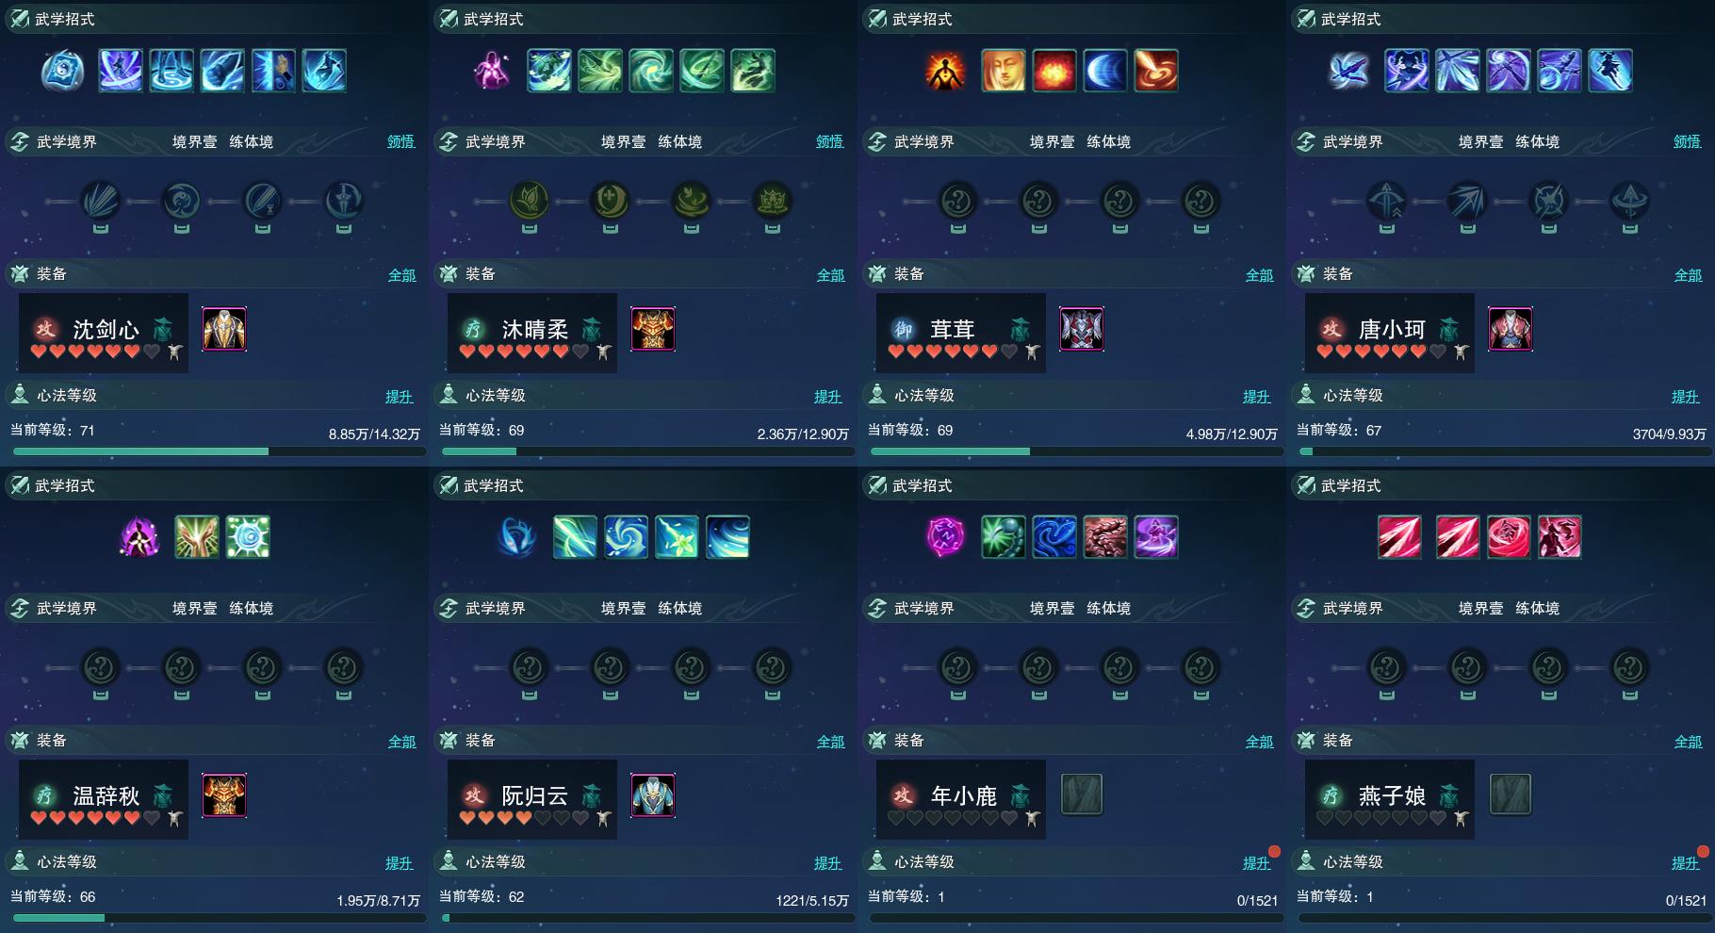Select the pink rose skill icon
Image resolution: width=1715 pixels, height=933 pixels.
[1509, 537]
